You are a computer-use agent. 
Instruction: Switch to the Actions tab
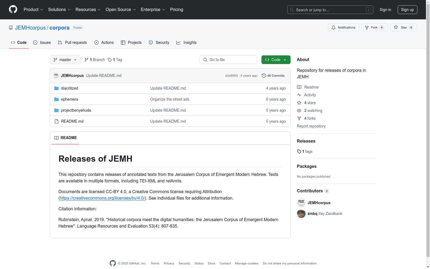104,43
